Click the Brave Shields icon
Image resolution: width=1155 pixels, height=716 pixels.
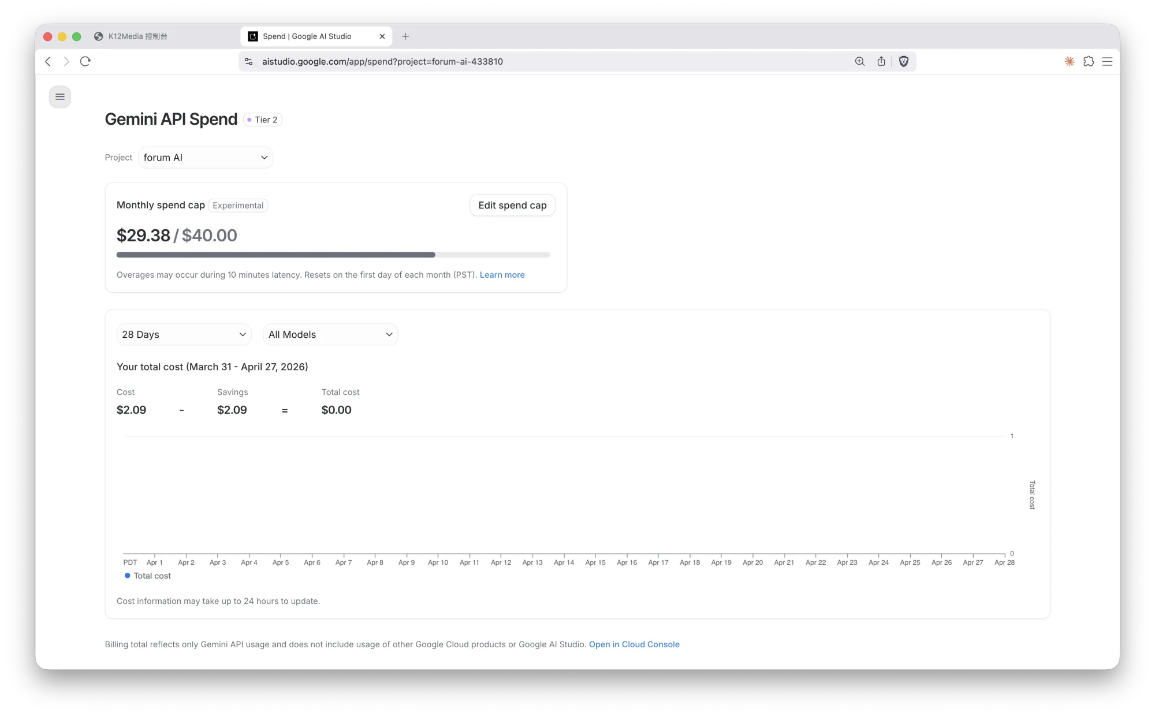[904, 61]
